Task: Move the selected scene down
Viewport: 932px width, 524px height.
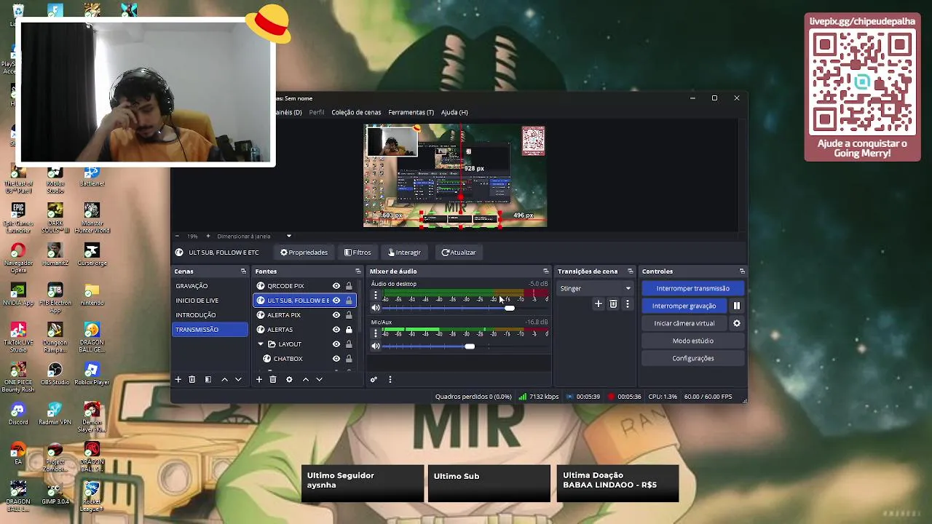Action: 238,379
